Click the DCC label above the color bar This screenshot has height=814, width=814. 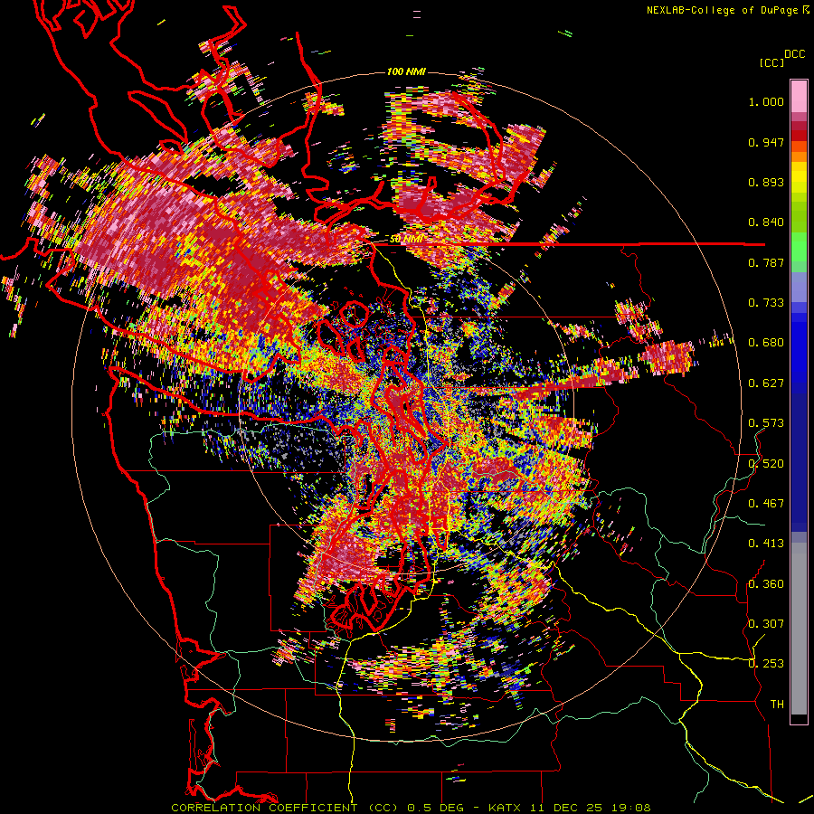[x=795, y=54]
